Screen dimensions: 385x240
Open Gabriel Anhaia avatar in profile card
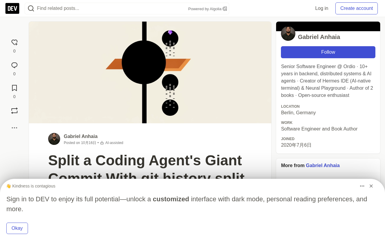tap(288, 34)
